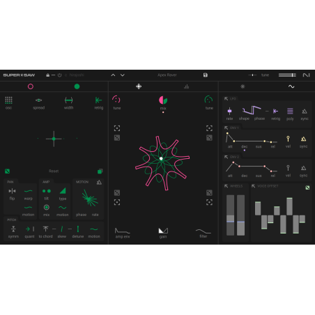The width and height of the screenshot is (315, 315).
Task: Collapse the LFO section arrow
Action: tap(226, 99)
